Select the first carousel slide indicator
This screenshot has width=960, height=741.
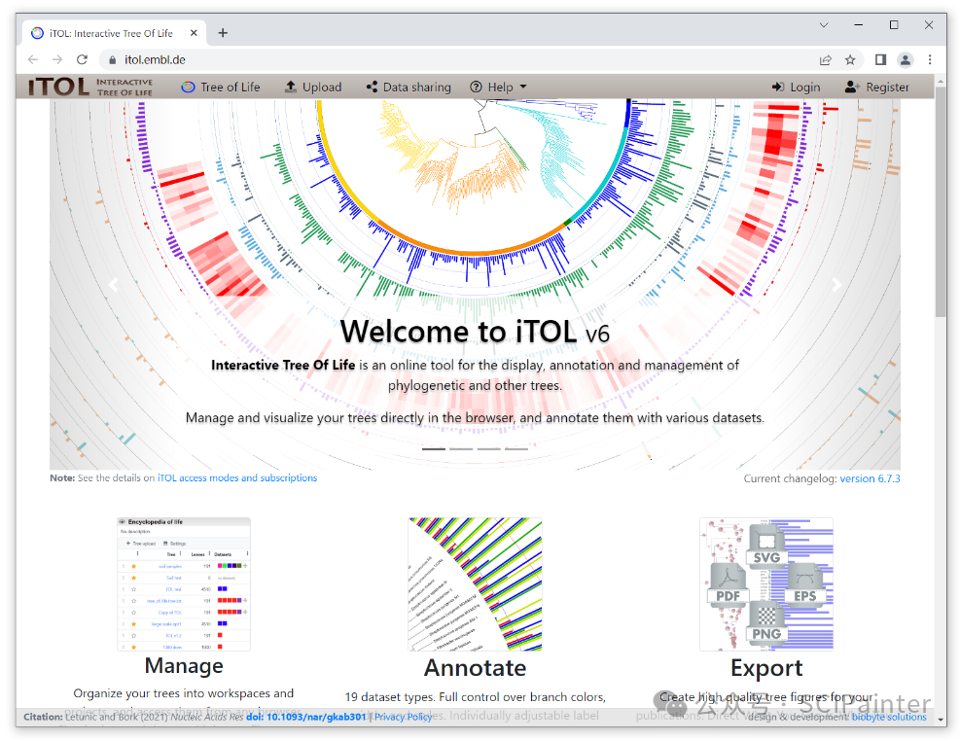click(x=434, y=449)
